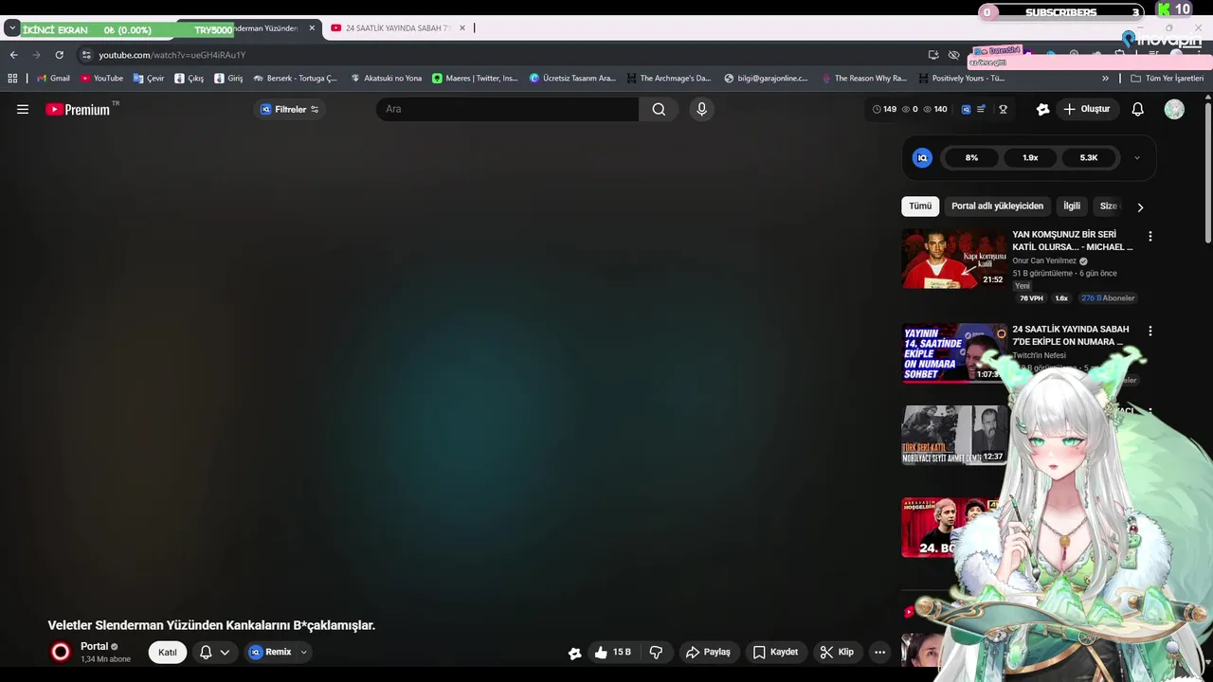Screen dimensions: 1213x682
Task: Click the vidIQ trophy icon in header
Action: 1003,109
